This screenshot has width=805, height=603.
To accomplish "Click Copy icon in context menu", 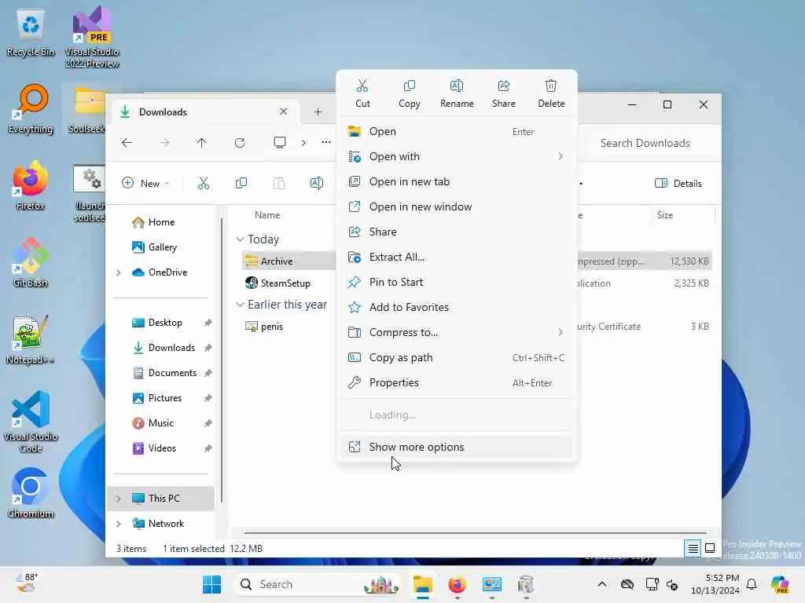I will pos(409,93).
